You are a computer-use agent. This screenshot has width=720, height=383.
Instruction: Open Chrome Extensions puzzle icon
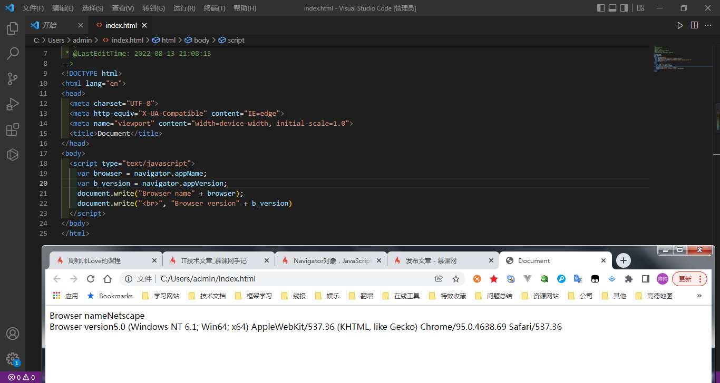[628, 279]
